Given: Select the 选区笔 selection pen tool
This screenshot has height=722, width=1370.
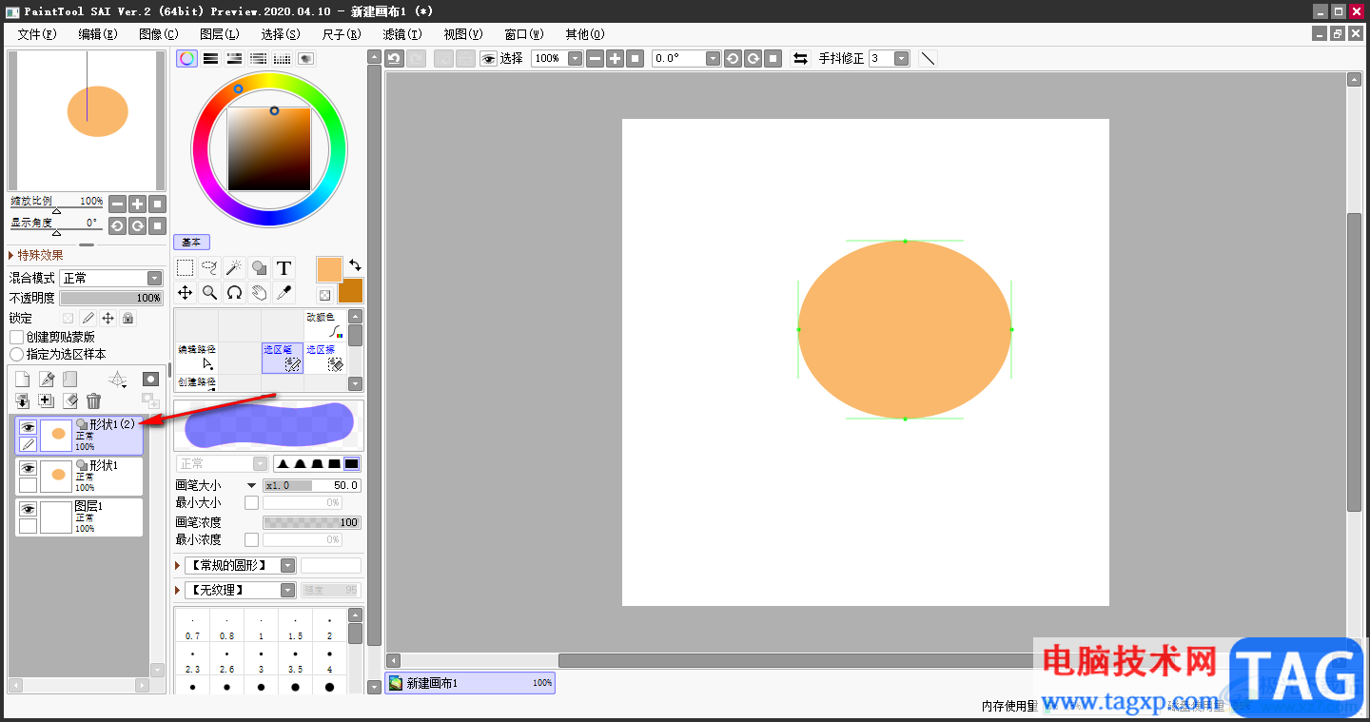Looking at the screenshot, I should click(x=283, y=358).
